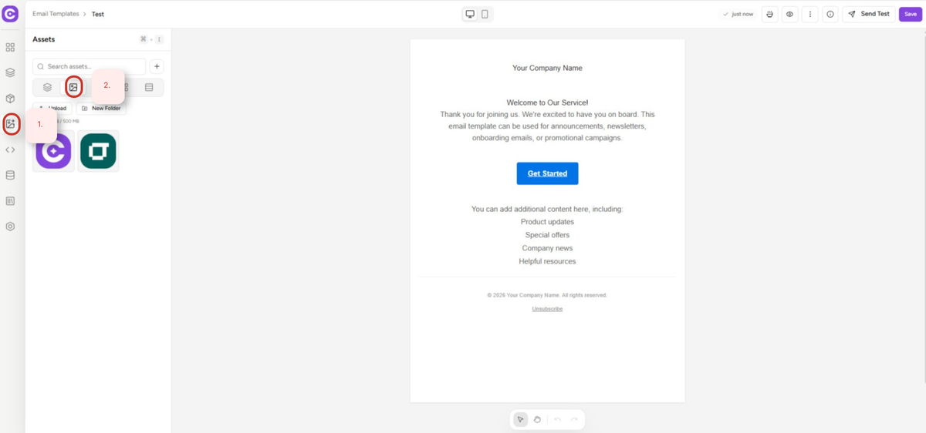Switch to the layers tab in the Assets panel

tap(47, 87)
